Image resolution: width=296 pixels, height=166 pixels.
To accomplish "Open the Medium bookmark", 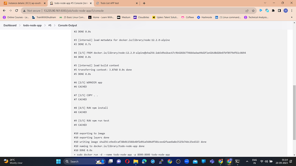I will pyautogui.click(x=124, y=17).
